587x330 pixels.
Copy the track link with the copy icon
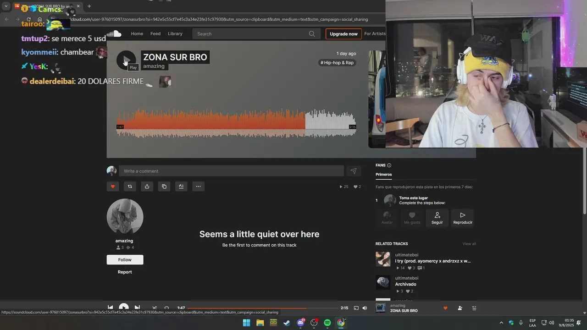164,187
